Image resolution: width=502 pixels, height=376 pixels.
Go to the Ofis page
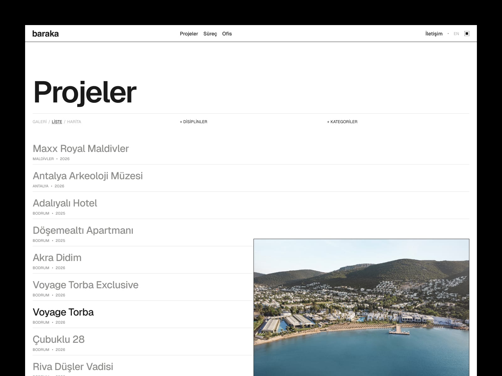227,34
